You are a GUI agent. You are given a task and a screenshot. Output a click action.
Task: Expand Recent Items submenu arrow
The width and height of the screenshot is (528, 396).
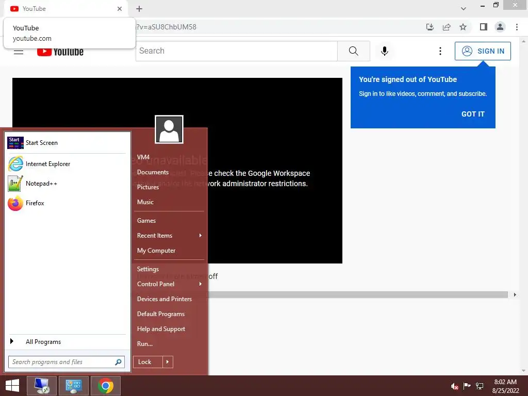201,235
